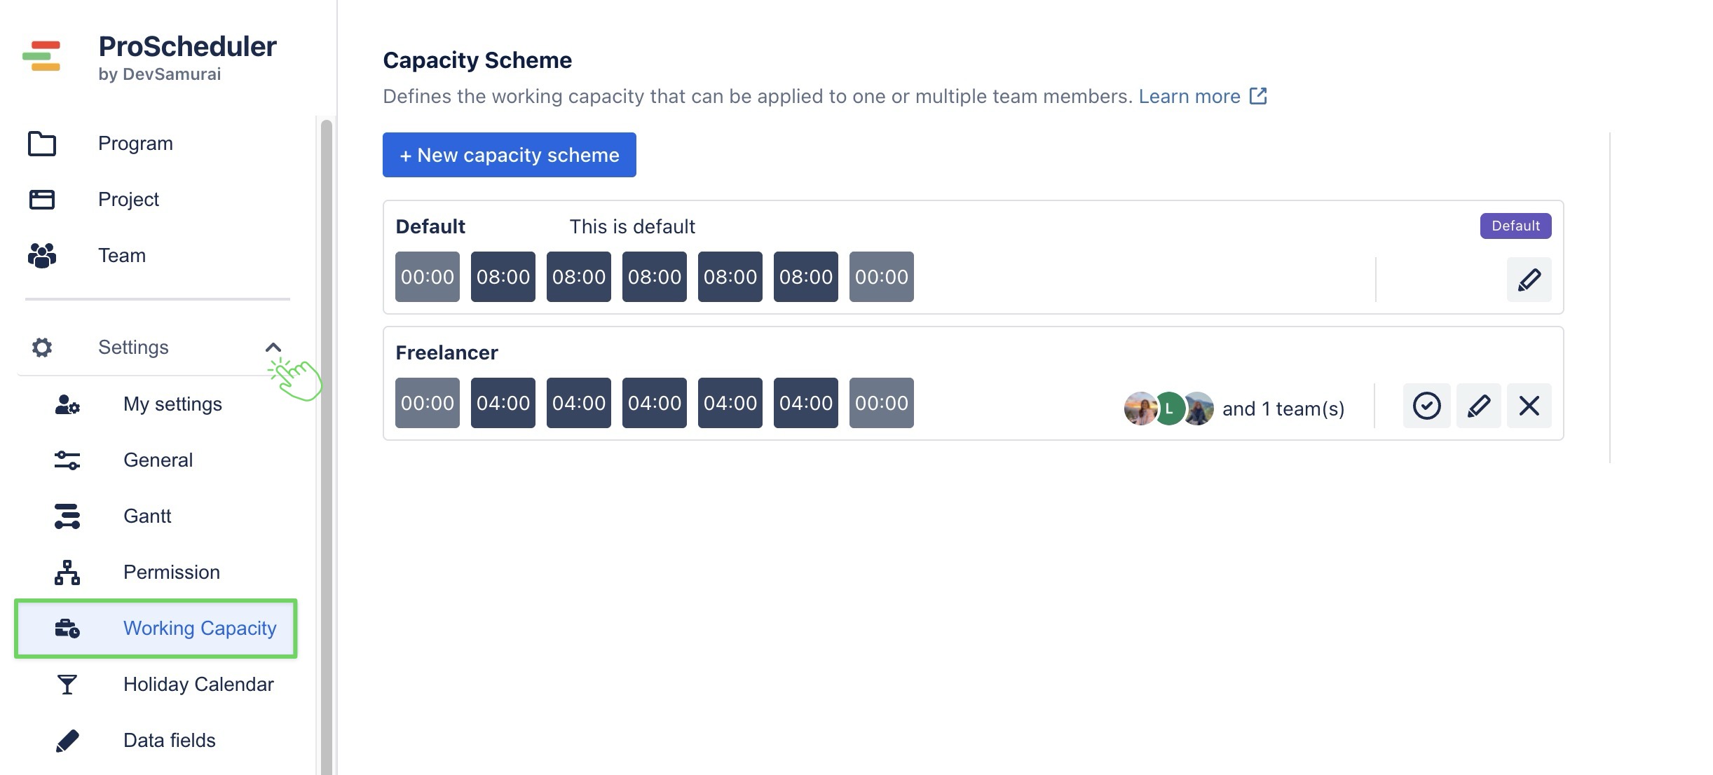Viewport: 1713px width, 775px height.
Task: Edit the Default capacity scheme
Action: (1529, 280)
